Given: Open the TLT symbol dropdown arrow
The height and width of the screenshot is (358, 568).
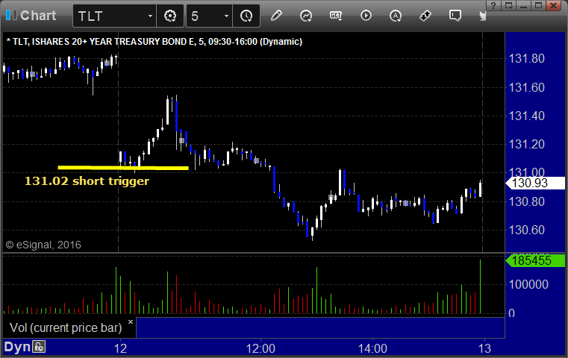Looking at the screenshot, I should click(150, 16).
